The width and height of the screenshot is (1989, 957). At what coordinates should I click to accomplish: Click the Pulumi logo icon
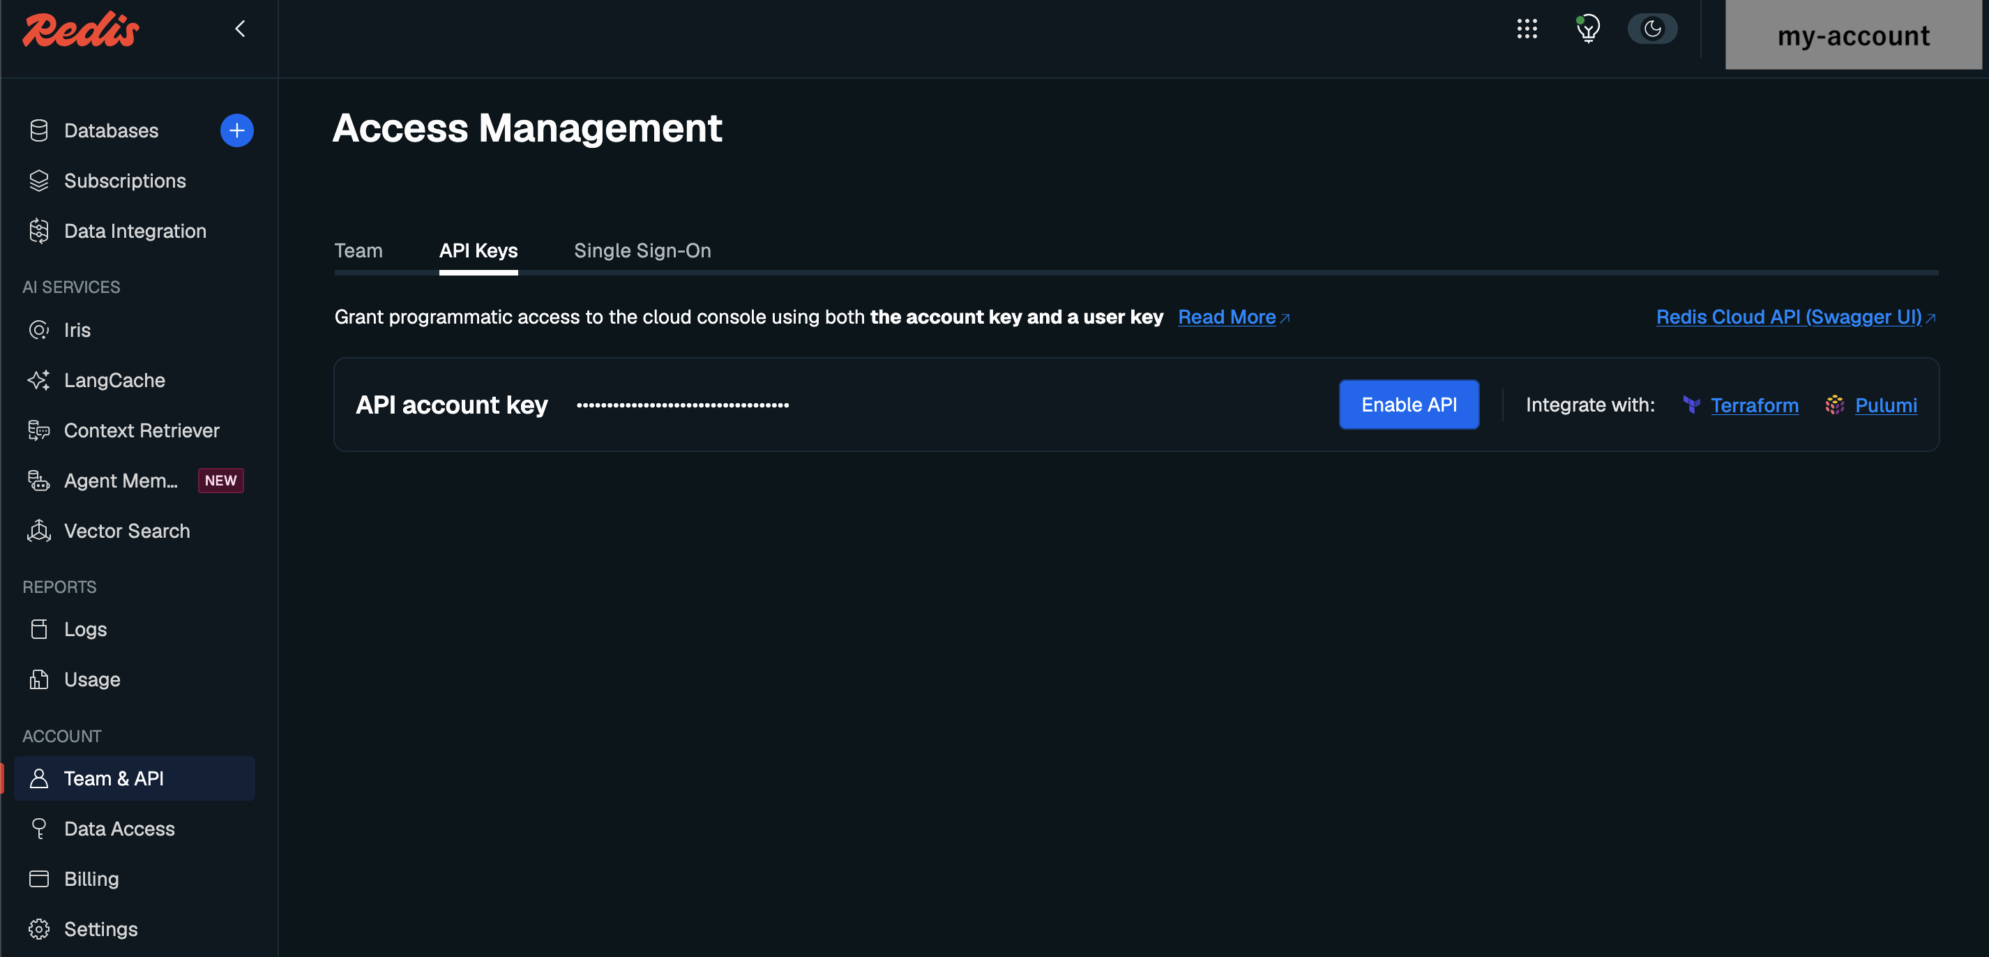tap(1835, 405)
